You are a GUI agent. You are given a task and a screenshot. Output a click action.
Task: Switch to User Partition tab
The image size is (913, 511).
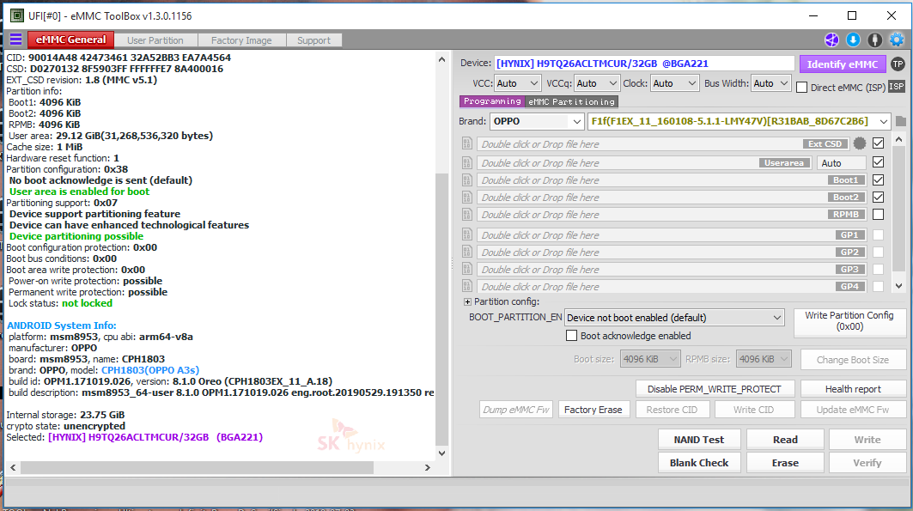[x=155, y=40]
